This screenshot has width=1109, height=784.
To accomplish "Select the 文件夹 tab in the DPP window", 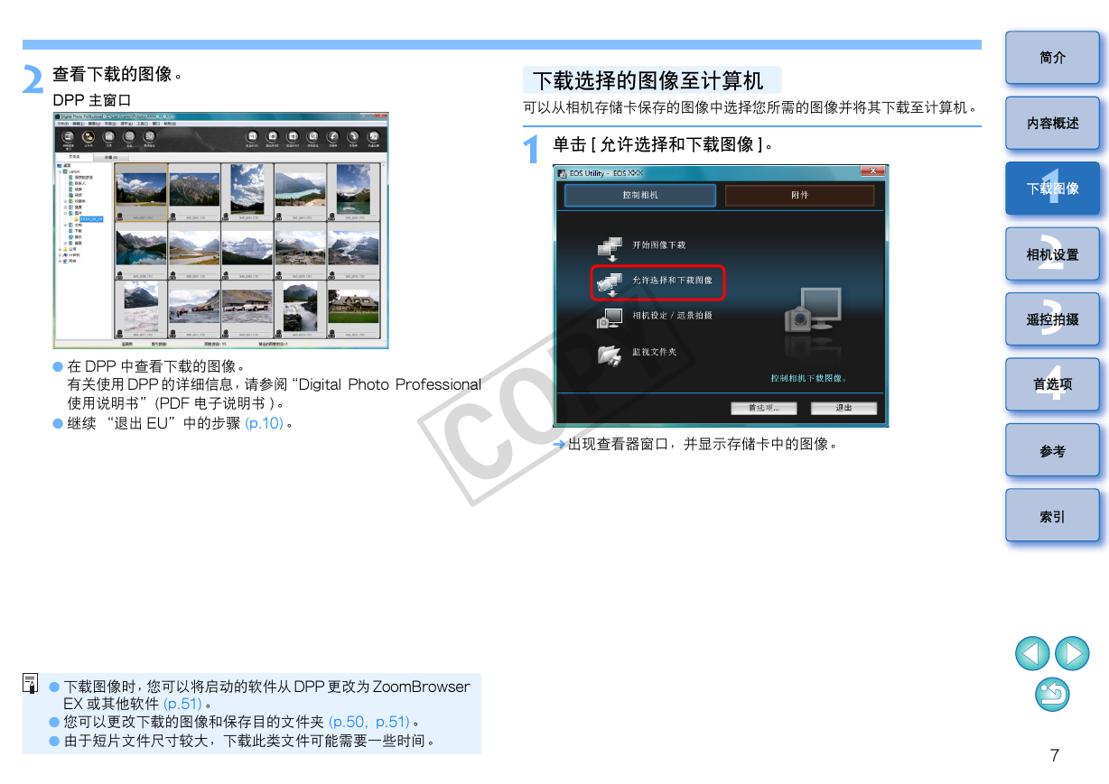I will [74, 156].
